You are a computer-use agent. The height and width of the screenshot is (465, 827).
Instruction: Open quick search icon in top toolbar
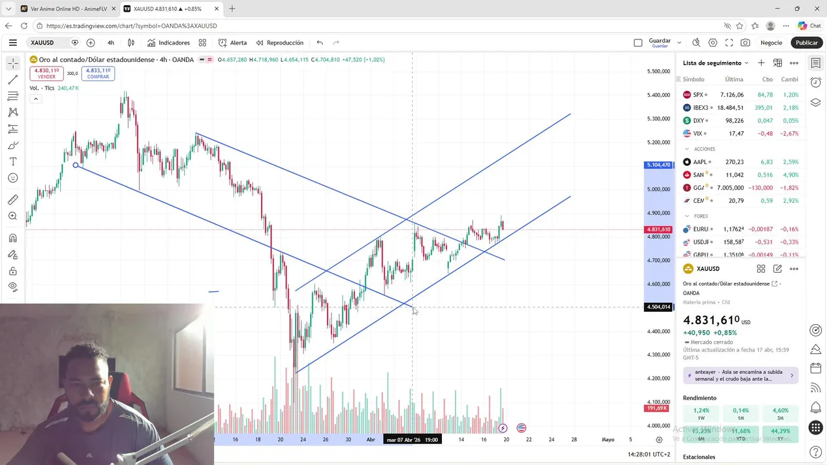point(696,43)
